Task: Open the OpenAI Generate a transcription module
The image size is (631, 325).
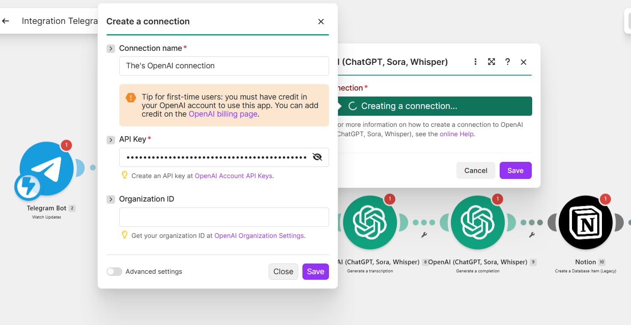Action: coord(370,222)
